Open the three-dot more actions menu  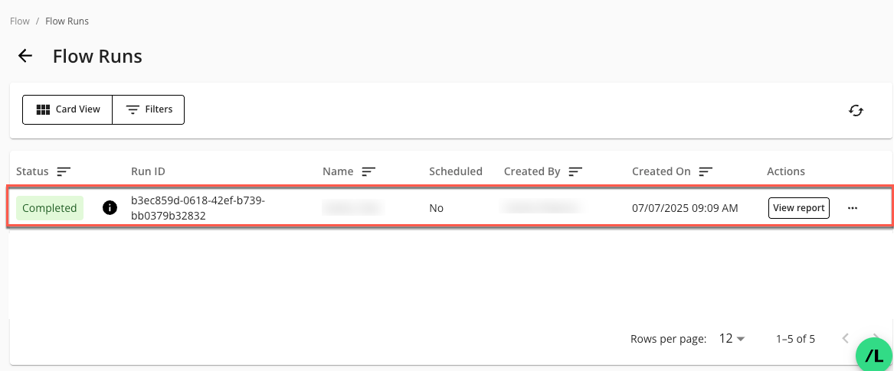pos(853,208)
